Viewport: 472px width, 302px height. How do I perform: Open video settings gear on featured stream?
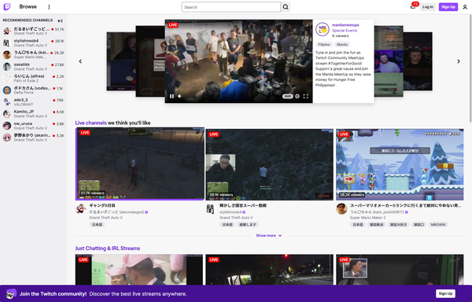(297, 96)
